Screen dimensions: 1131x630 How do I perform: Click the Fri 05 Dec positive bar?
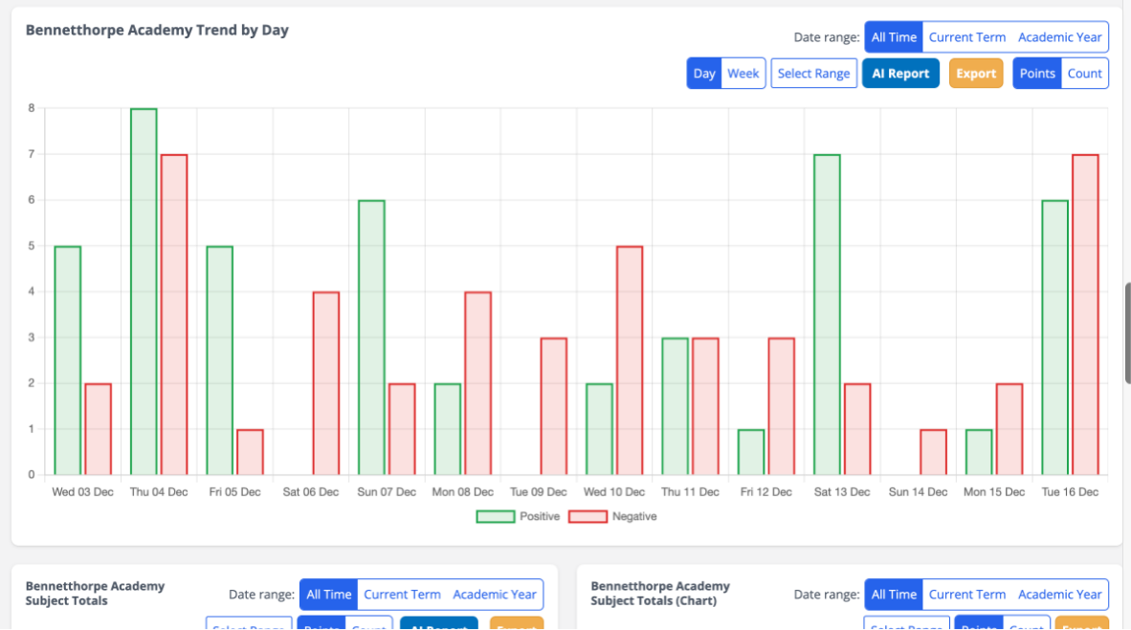[x=219, y=361]
